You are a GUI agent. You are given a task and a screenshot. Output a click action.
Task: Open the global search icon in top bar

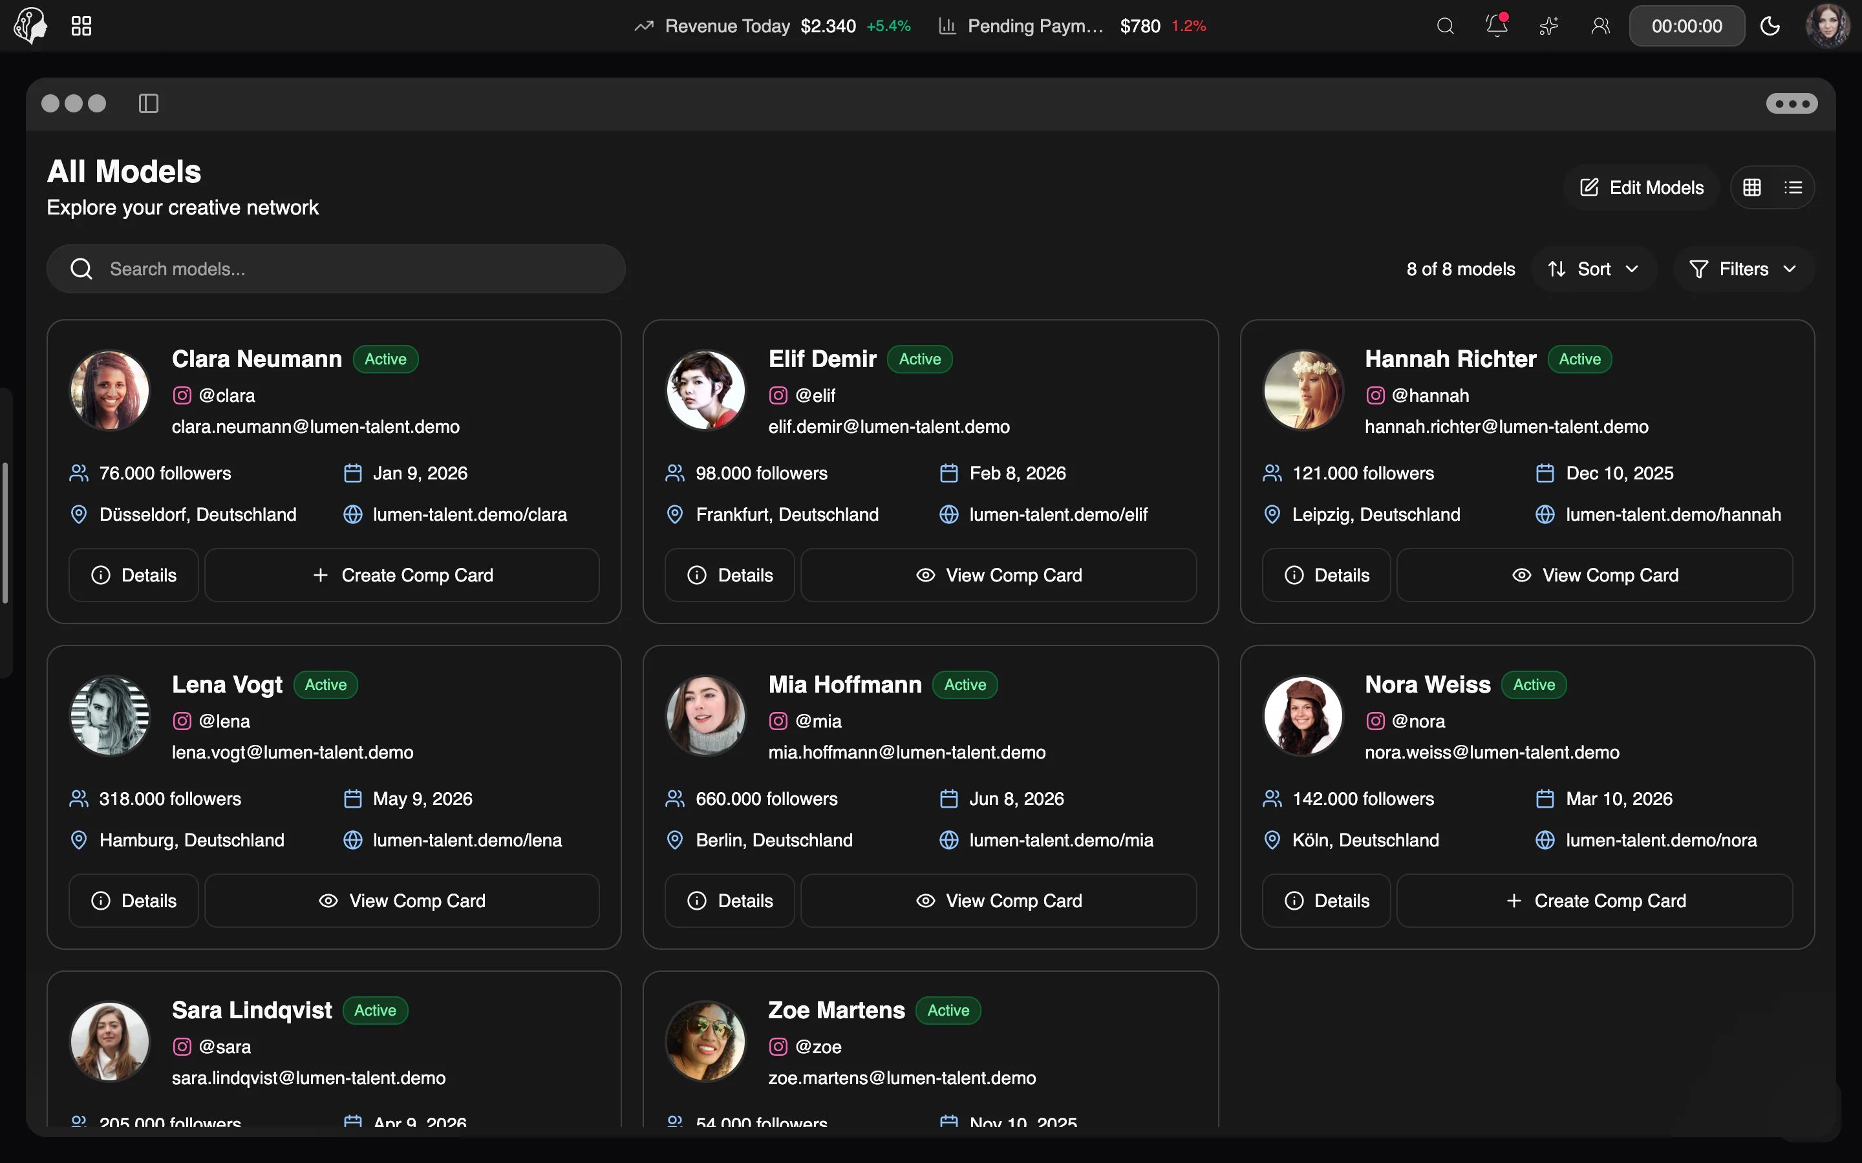1445,26
